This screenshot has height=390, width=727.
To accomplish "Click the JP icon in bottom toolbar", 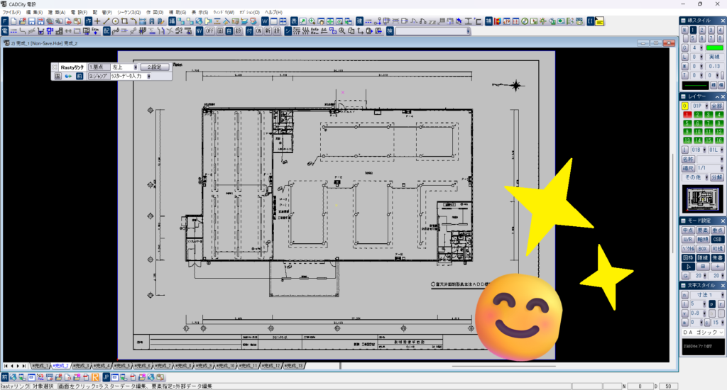I will [106, 377].
